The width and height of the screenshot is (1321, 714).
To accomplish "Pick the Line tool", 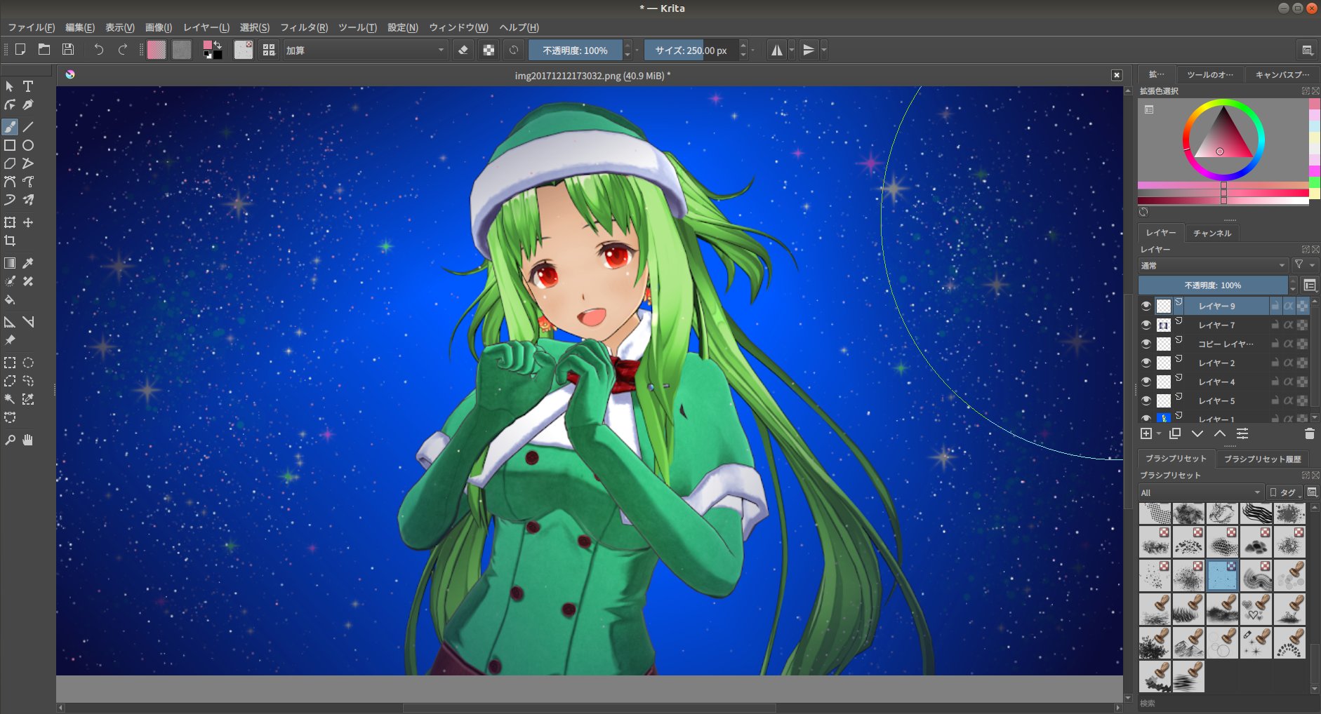I will pyautogui.click(x=28, y=127).
